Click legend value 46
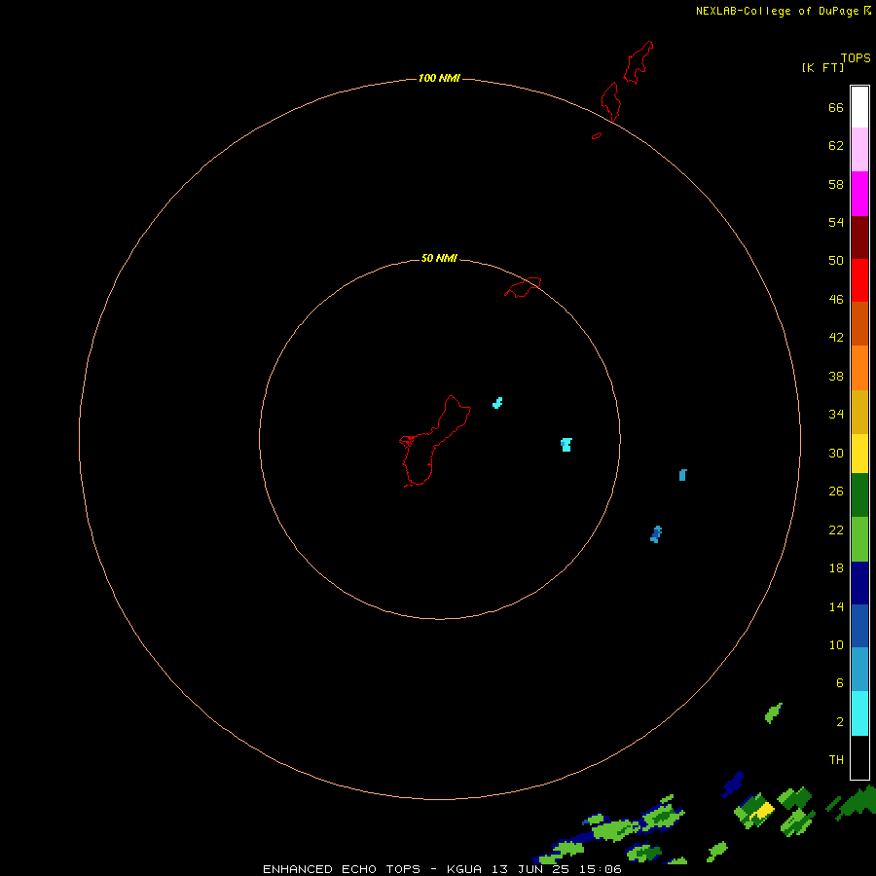The width and height of the screenshot is (876, 876). coord(836,300)
